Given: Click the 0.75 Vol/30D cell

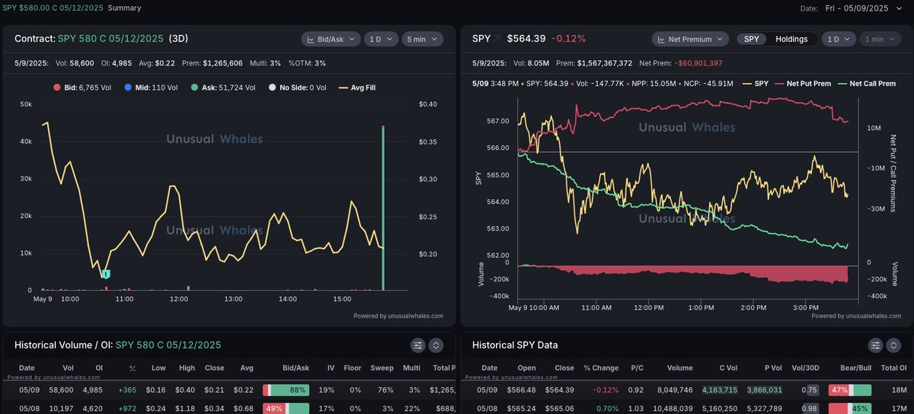Looking at the screenshot, I should tap(810, 390).
